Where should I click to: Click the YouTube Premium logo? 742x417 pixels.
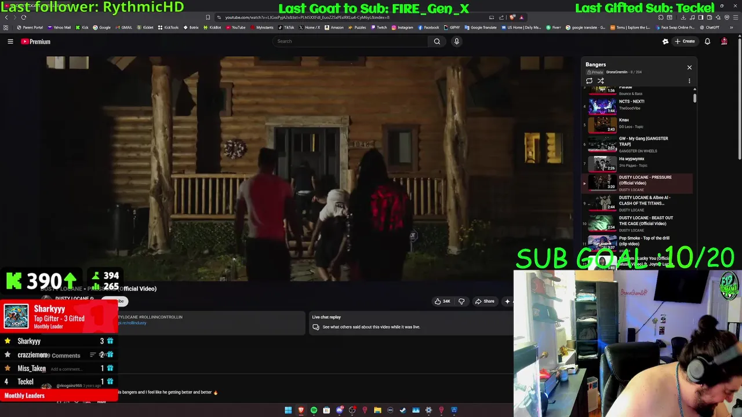click(x=36, y=42)
